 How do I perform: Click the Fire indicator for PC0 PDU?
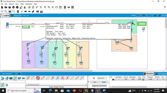[113, 79]
